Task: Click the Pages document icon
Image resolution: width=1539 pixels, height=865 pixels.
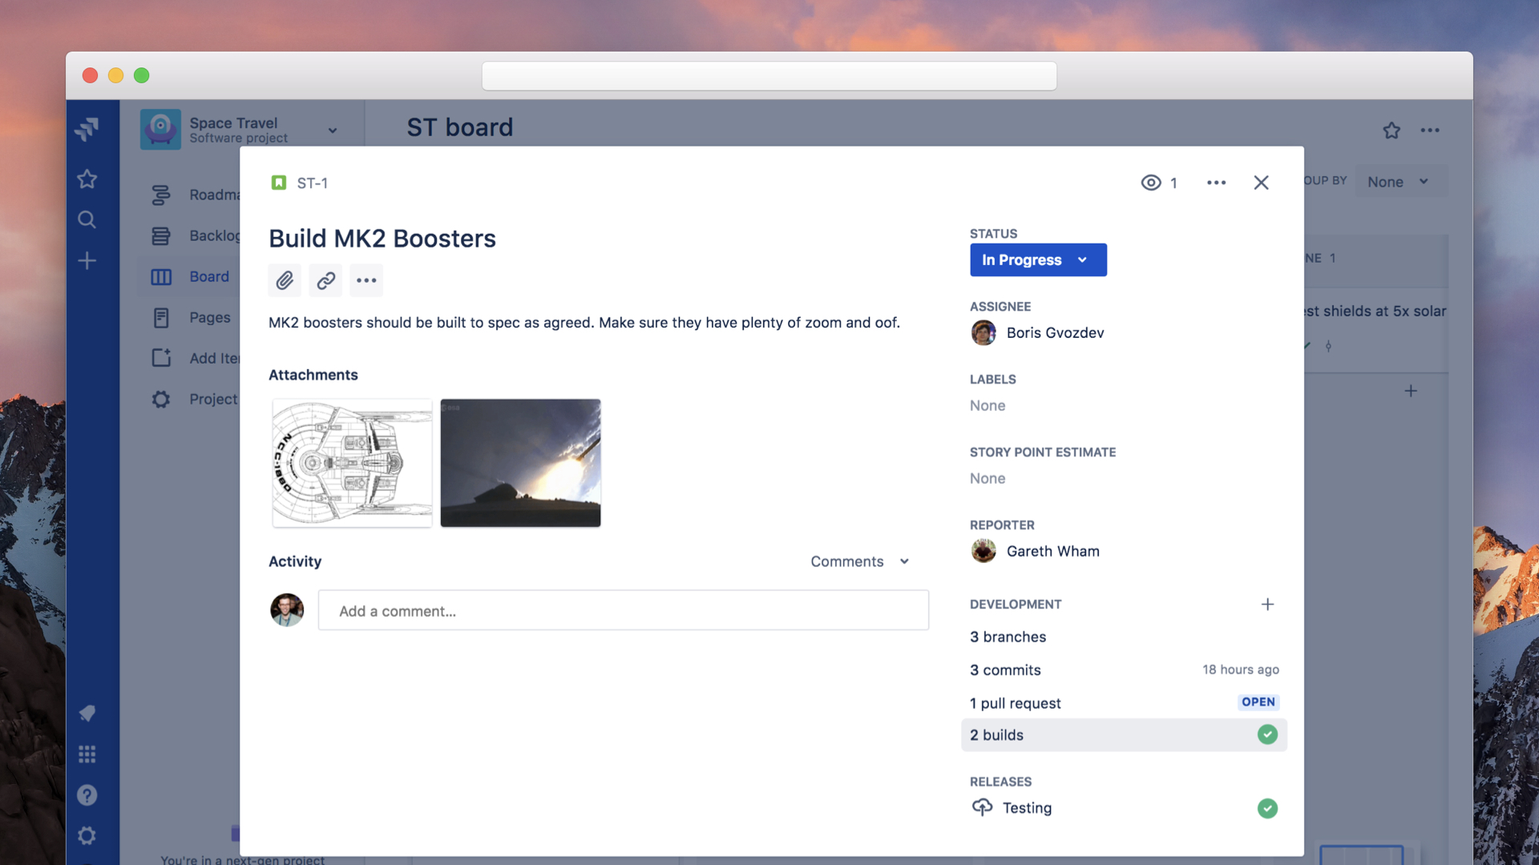Action: pos(161,317)
